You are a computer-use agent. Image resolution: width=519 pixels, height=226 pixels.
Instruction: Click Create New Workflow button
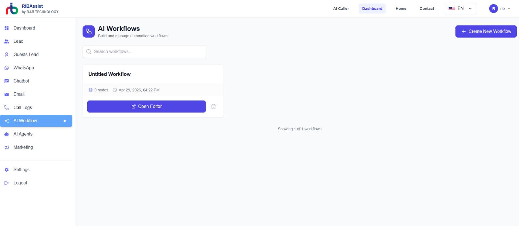486,31
